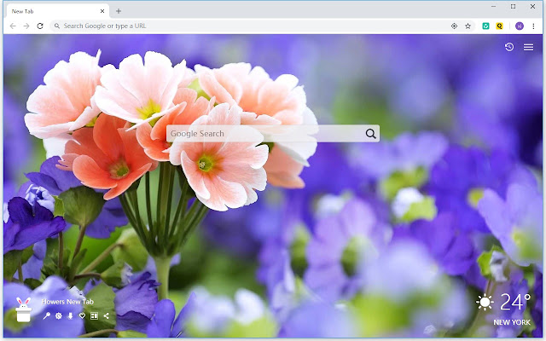Open the gear settings icon under Flowers New Tab
The image size is (546, 341).
pos(59,316)
